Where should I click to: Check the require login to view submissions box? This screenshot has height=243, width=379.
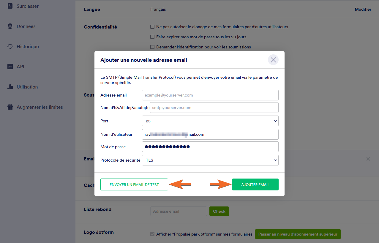pos(152,47)
